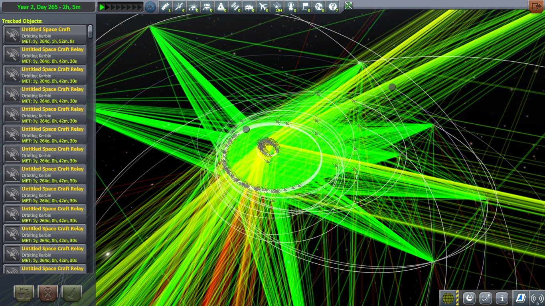This screenshot has width=545, height=306.
Task: Toggle the Rovers vessel filter
Action: 193,7
